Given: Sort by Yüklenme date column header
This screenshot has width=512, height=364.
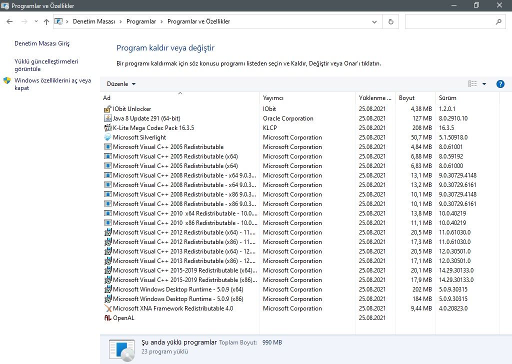Looking at the screenshot, I should click(x=375, y=98).
